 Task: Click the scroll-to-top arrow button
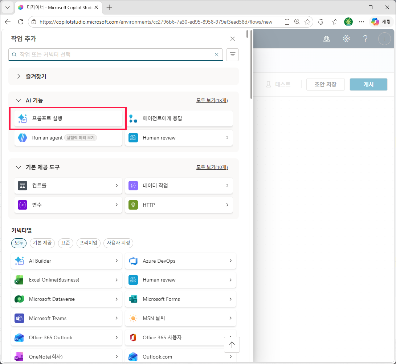pyautogui.click(x=232, y=344)
